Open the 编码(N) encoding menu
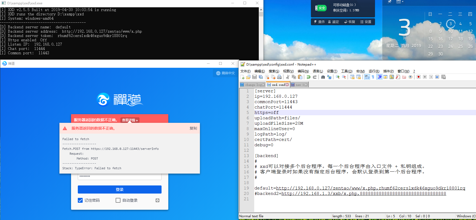This screenshot has width=476, height=220. 303,71
